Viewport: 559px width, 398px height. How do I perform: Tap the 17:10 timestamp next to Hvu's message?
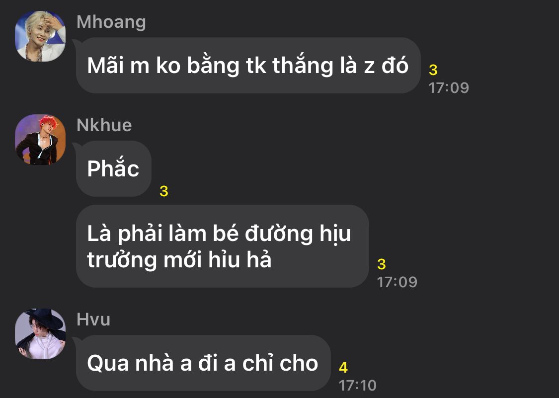[358, 385]
